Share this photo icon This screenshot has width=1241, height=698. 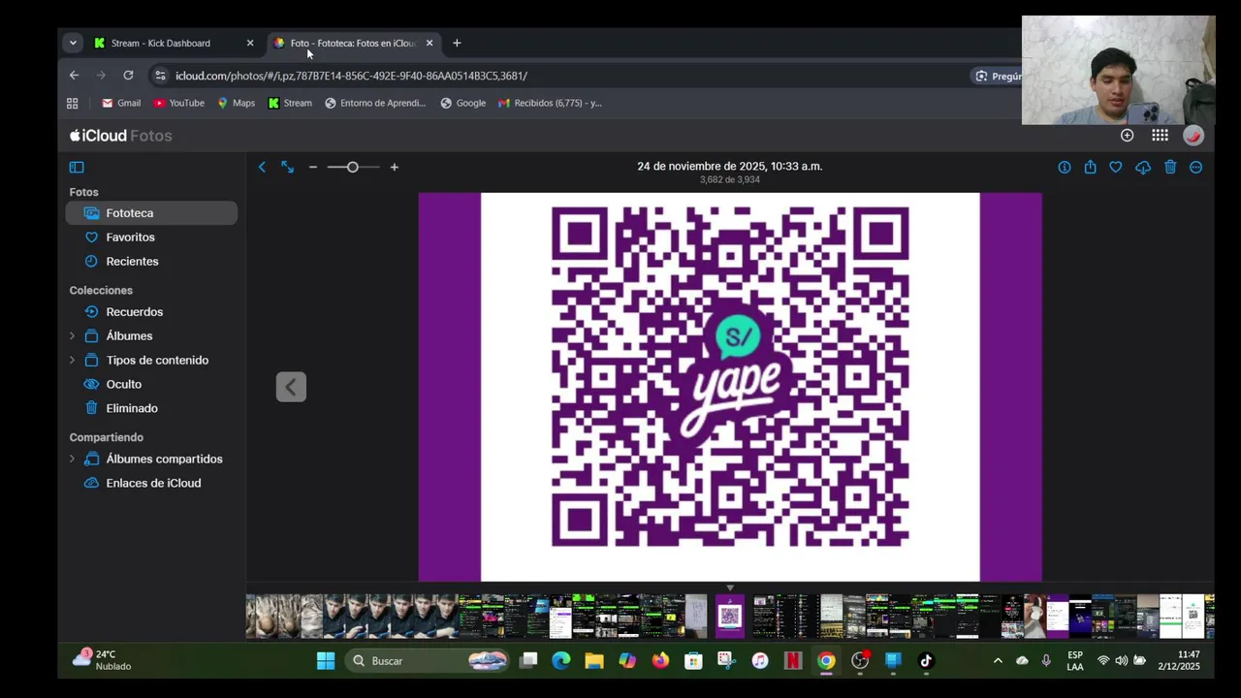(x=1090, y=167)
